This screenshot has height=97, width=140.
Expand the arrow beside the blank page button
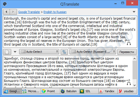pos(15,52)
